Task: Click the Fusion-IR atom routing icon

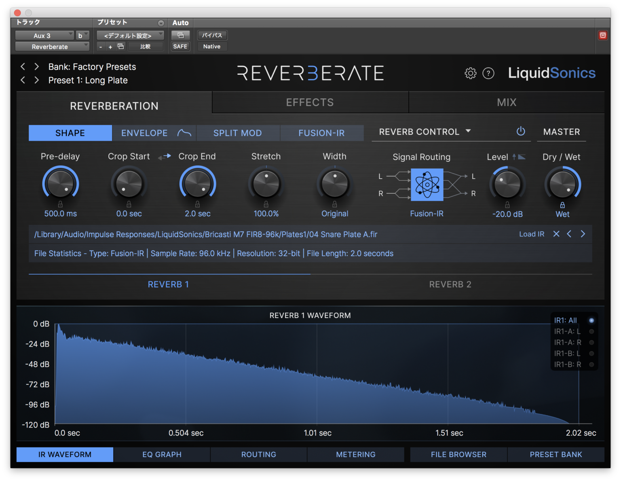Action: tap(427, 185)
